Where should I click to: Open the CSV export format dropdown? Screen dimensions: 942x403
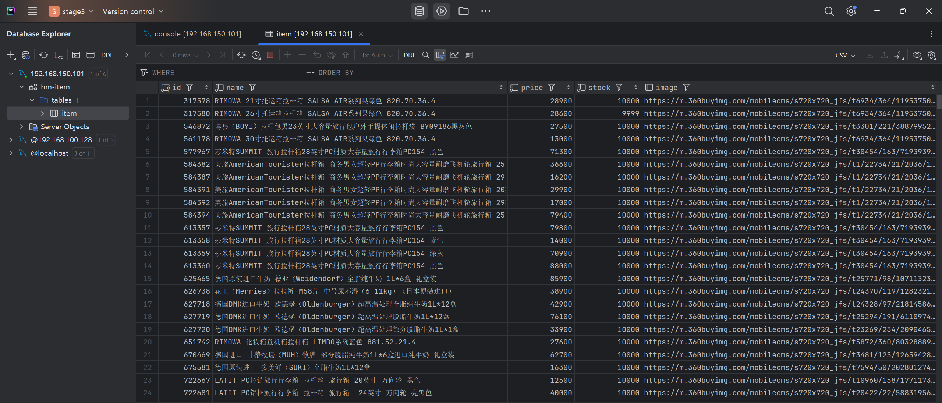845,55
